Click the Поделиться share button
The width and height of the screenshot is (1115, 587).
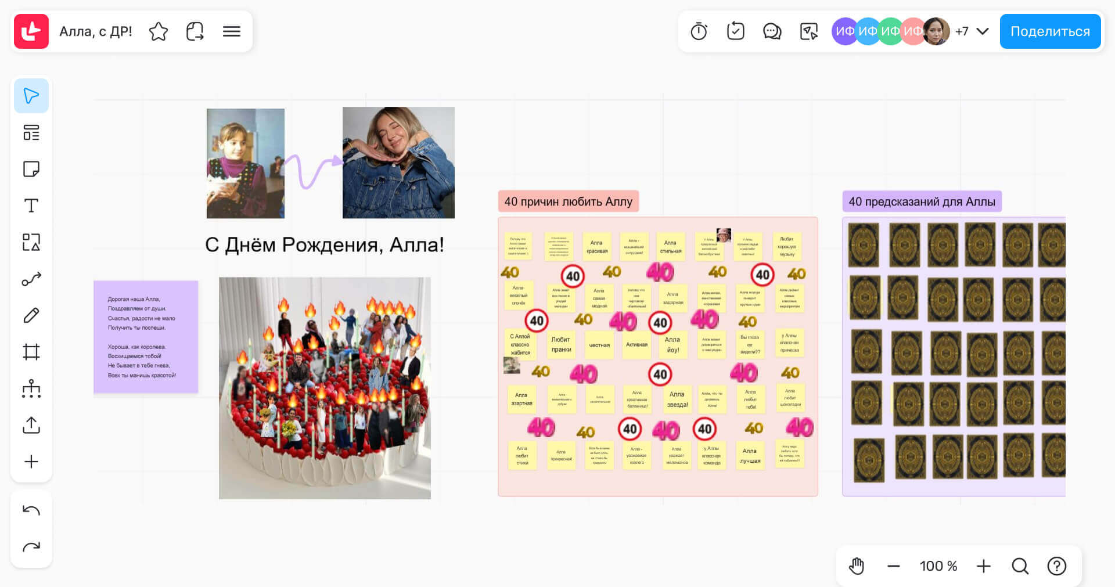pos(1050,31)
